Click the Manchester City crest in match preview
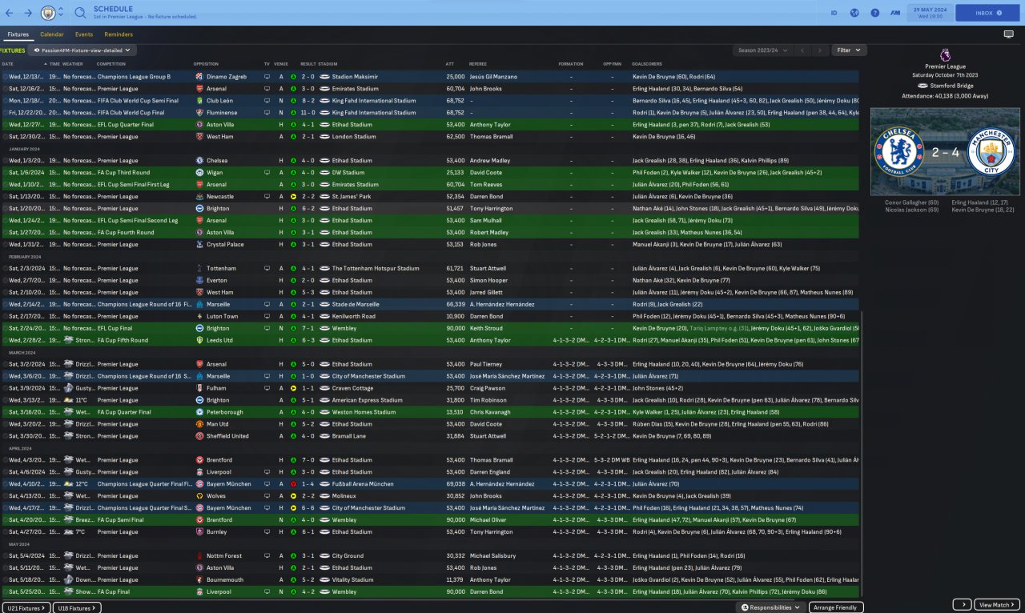1025x613 pixels. point(991,153)
